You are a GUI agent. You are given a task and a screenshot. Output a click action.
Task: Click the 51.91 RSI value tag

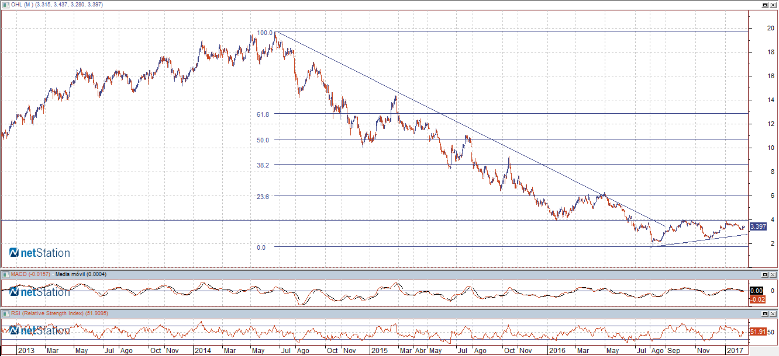click(x=757, y=331)
